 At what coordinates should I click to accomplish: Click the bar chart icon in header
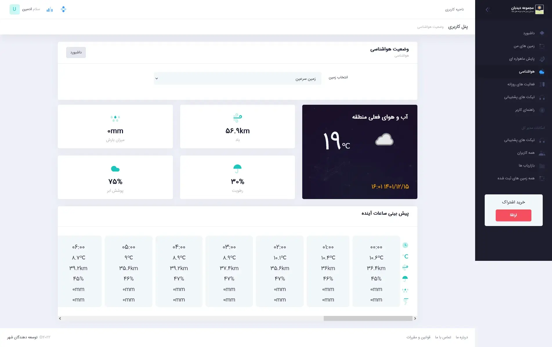pyautogui.click(x=50, y=10)
